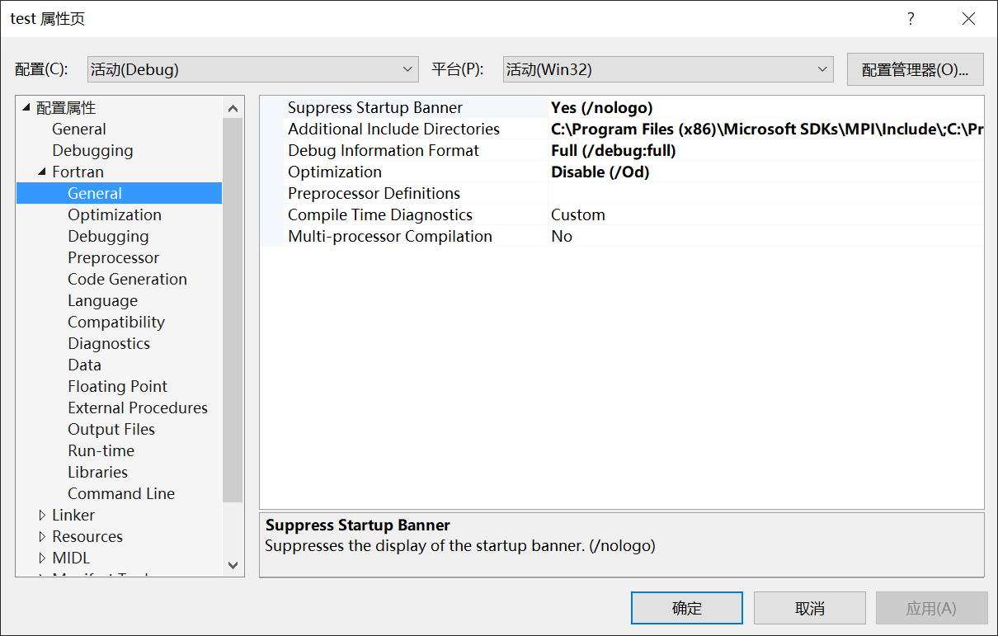Screen dimensions: 998x636
Task: Click the 配置管理器(O) button
Action: coord(915,69)
